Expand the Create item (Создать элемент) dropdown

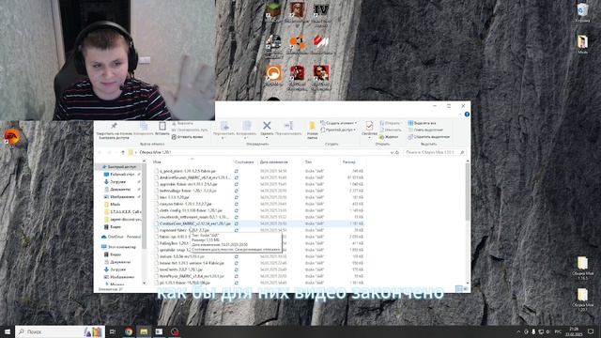point(339,123)
